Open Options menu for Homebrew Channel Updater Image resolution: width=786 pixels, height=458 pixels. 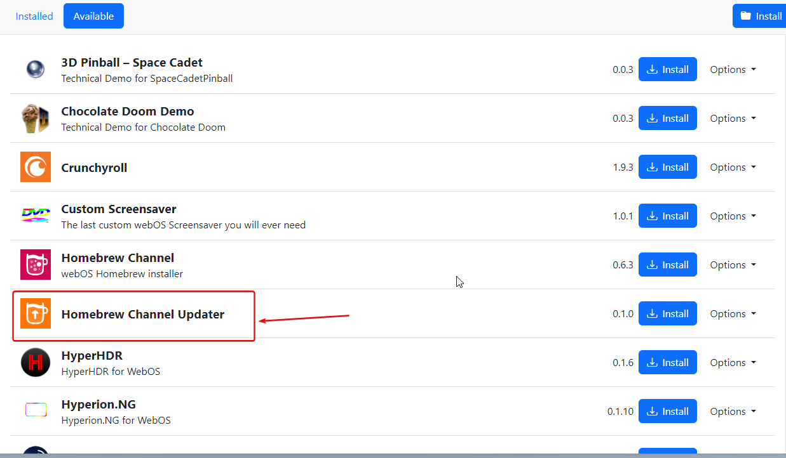733,314
